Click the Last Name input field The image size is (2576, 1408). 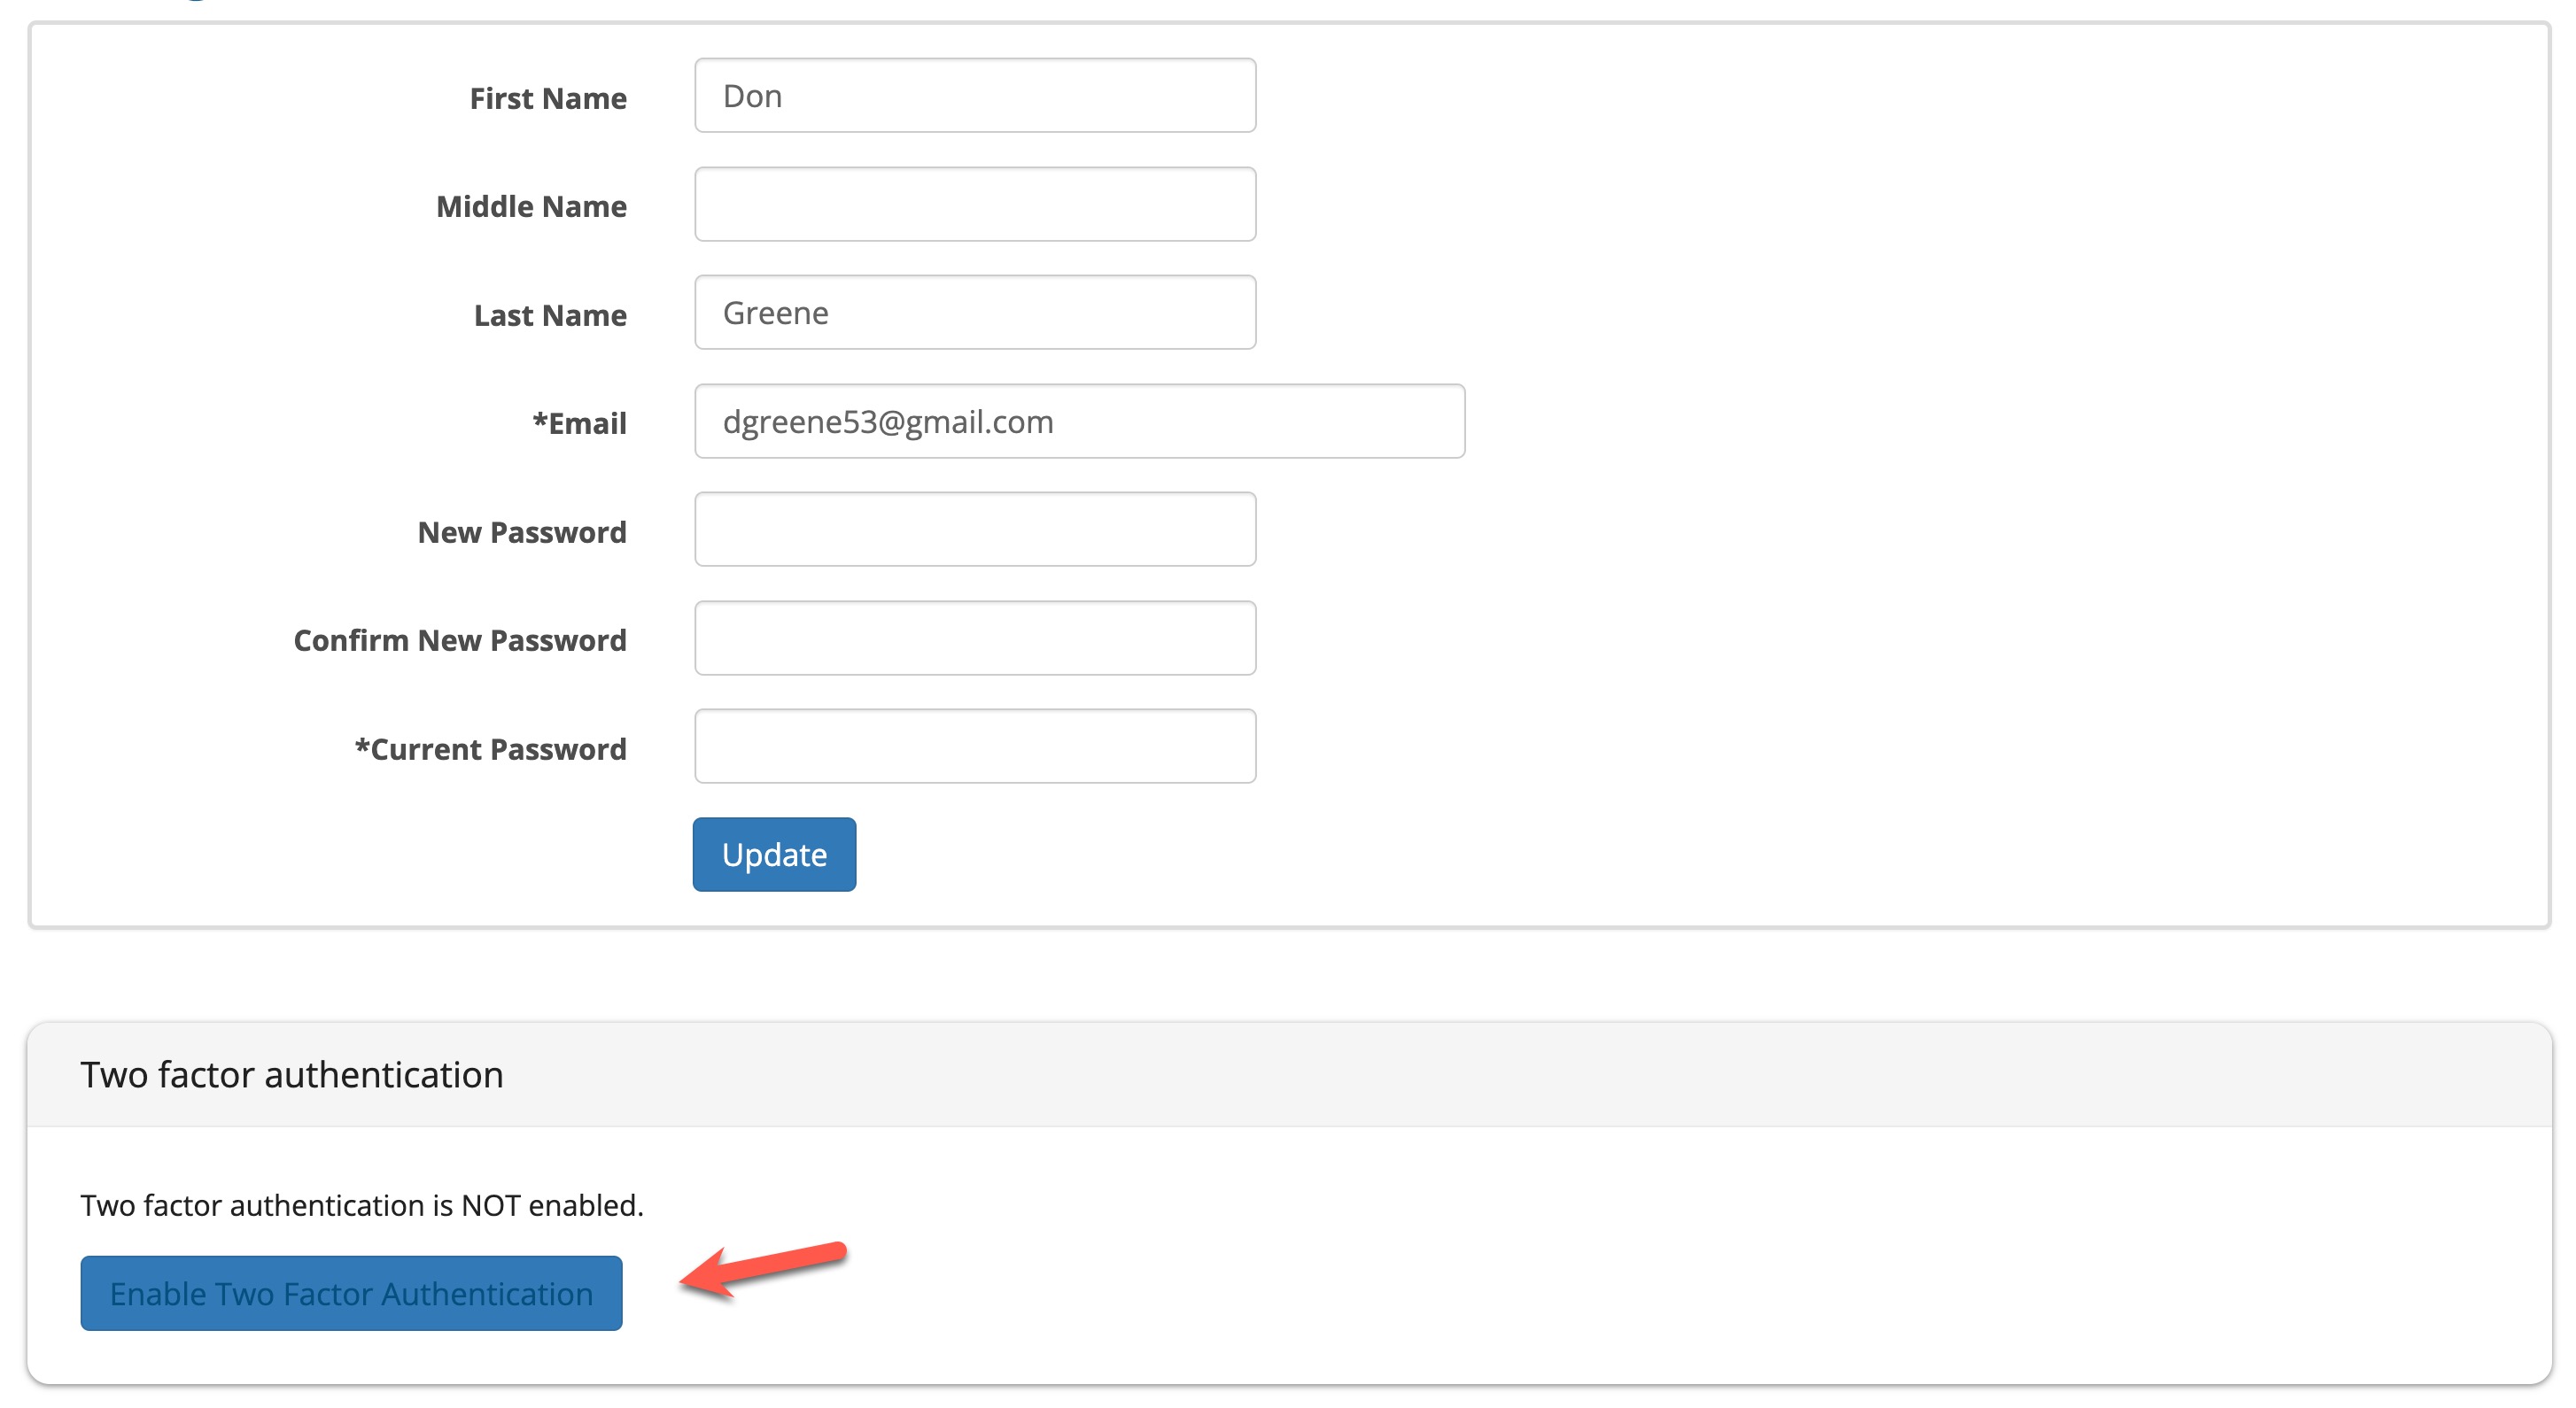coord(974,312)
